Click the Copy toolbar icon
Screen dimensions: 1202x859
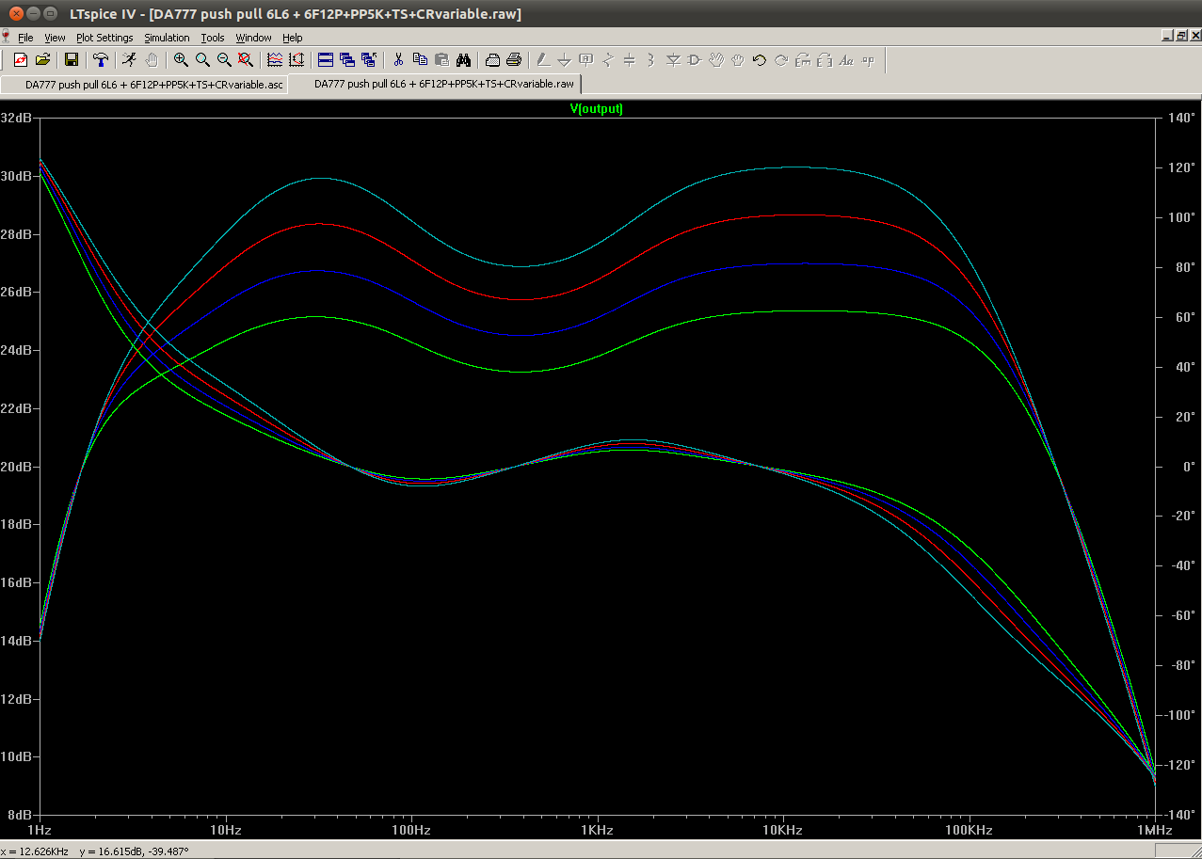pyautogui.click(x=420, y=60)
